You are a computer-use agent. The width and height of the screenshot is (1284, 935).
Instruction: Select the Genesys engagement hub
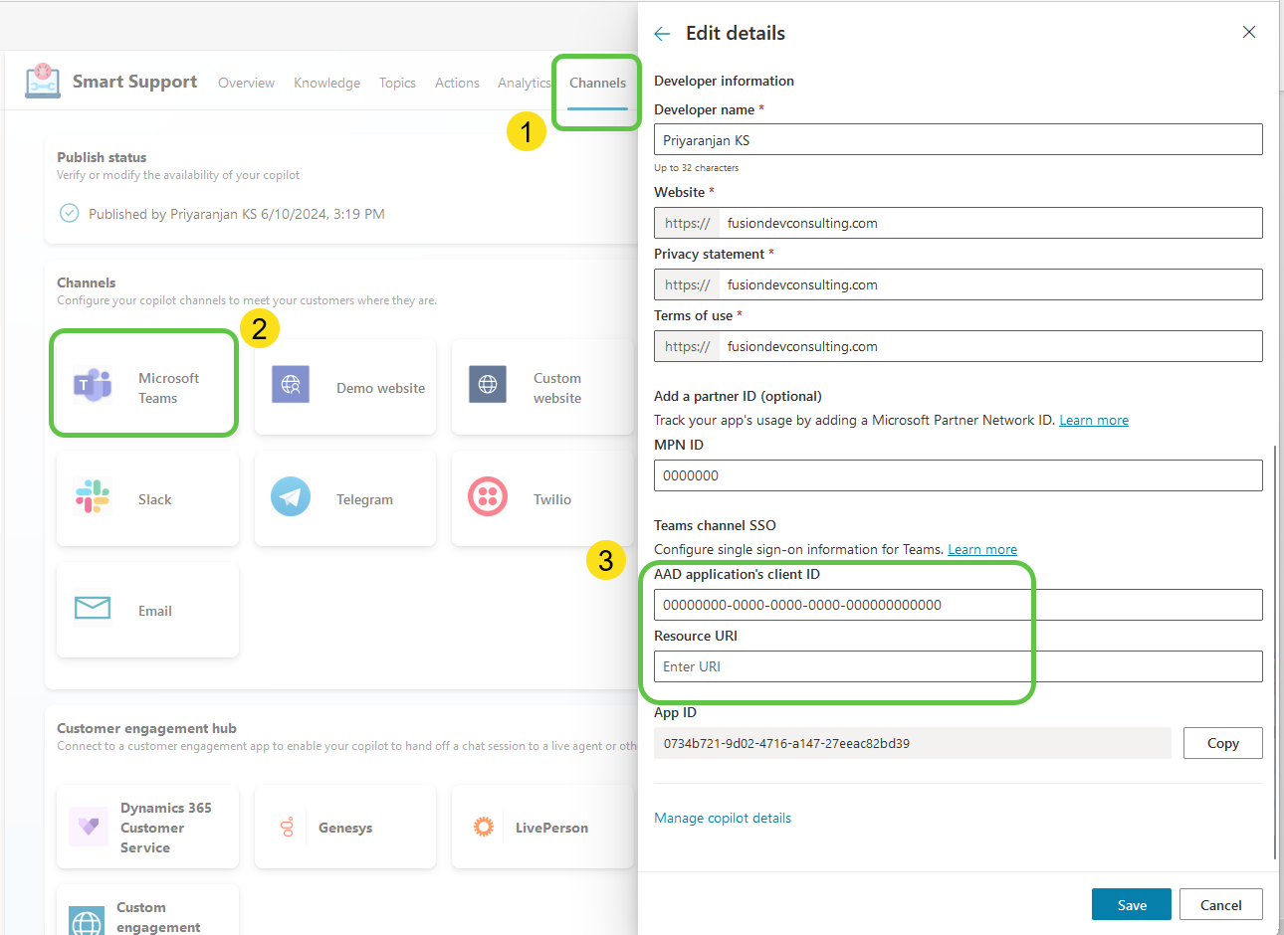pyautogui.click(x=344, y=826)
